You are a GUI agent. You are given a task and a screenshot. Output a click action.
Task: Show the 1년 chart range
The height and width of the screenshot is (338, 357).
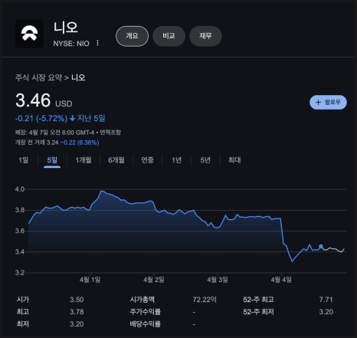176,160
